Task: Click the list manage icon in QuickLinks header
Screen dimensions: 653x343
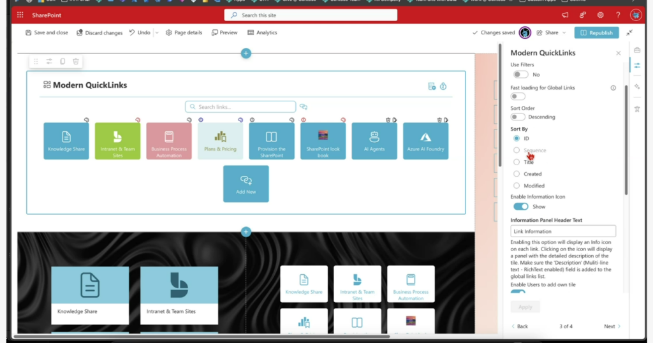Action: coord(432,86)
